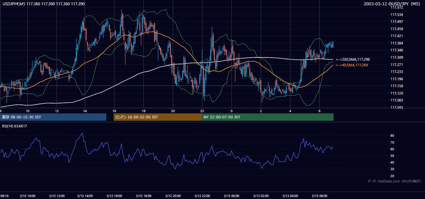The image size is (425, 199).
Task: Click price axis value 117.497
Action: (397, 22)
